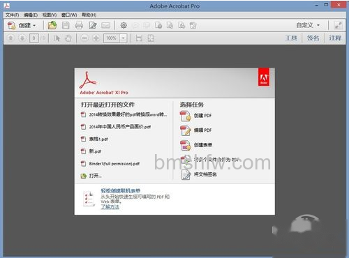Image resolution: width=349 pixels, height=258 pixels.
Task: Open recent file 2014转换效果最好的pdf转换成word
Action: 128,114
